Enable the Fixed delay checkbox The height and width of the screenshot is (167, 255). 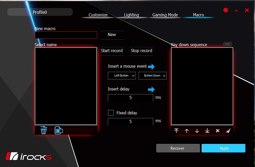click(111, 113)
